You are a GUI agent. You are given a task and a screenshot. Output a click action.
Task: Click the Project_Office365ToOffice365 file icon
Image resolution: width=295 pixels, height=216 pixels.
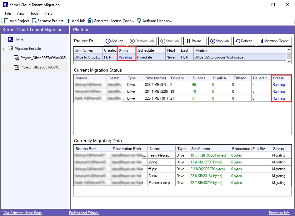pos(17,58)
